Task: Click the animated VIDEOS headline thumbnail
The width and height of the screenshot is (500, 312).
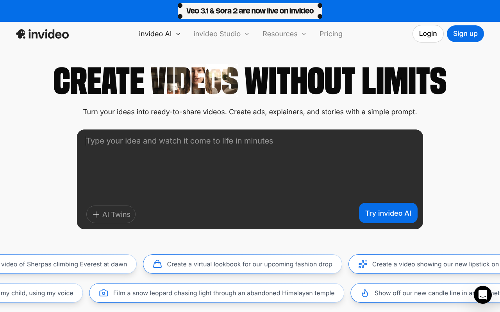Action: click(x=195, y=81)
